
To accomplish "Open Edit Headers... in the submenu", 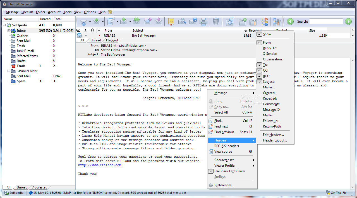I will pyautogui.click(x=273, y=135).
